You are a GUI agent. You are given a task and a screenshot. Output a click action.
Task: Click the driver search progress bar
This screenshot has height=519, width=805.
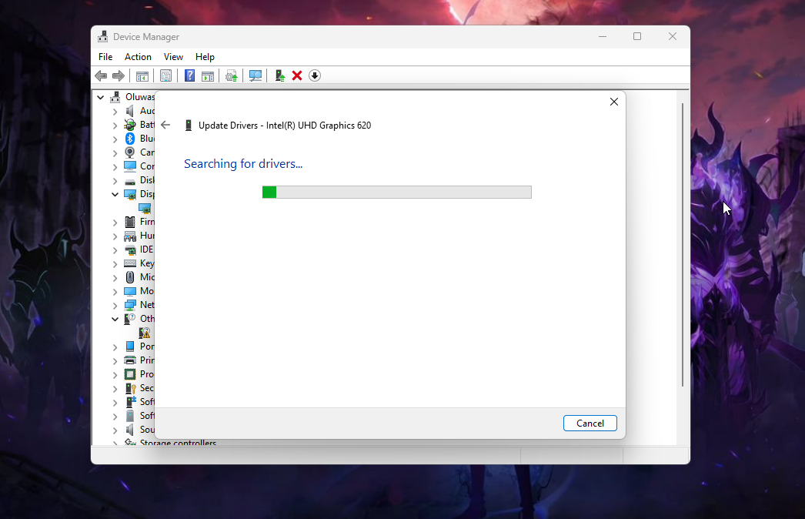396,192
